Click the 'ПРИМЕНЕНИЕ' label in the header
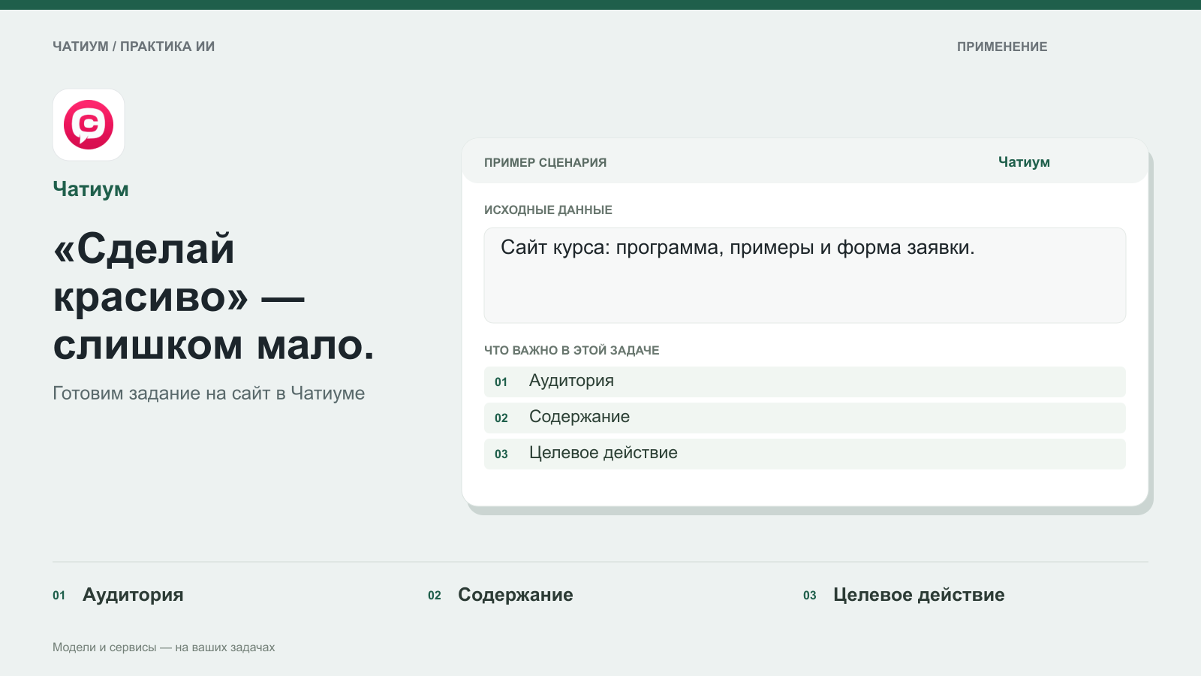1201x676 pixels. pyautogui.click(x=1002, y=47)
